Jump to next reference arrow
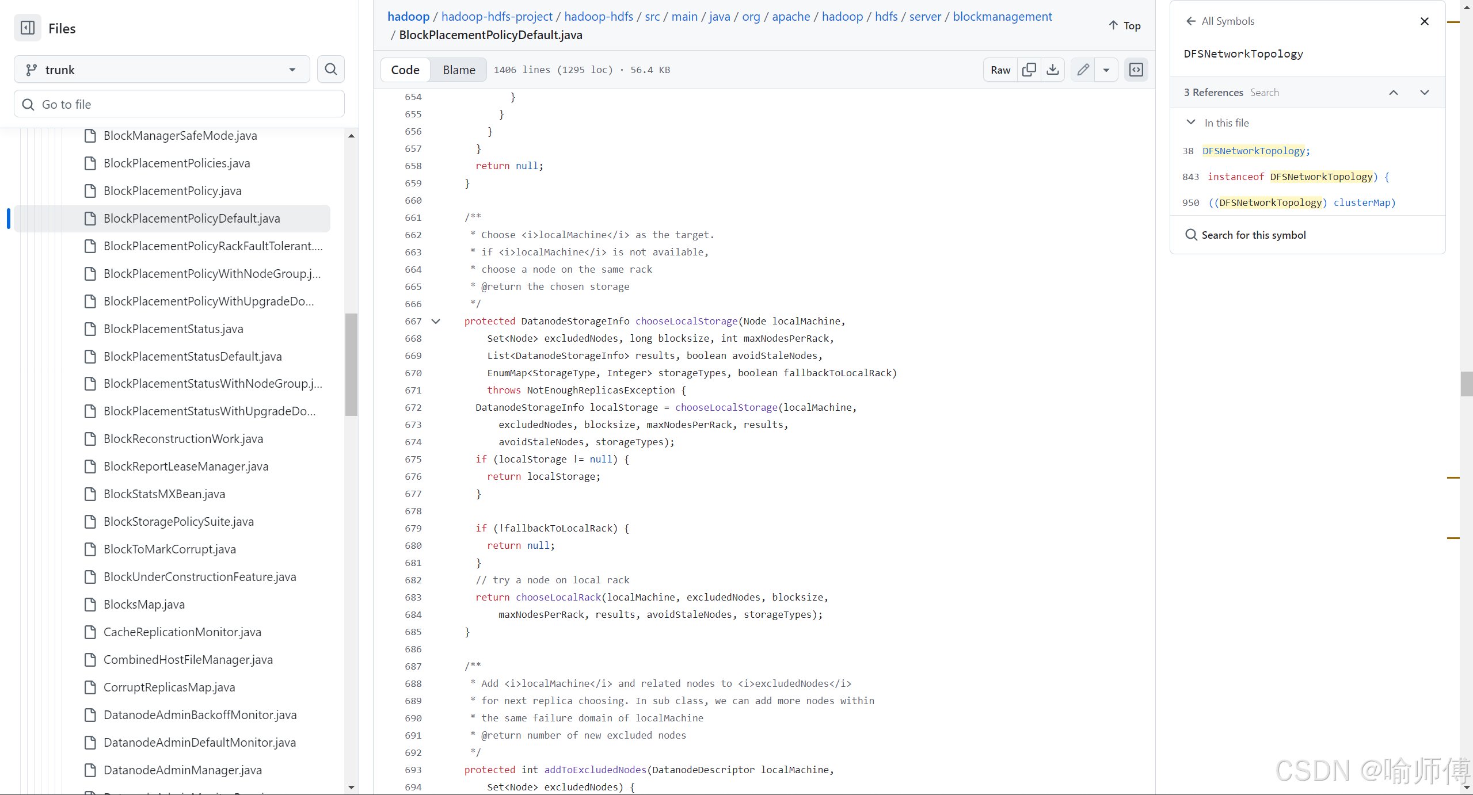This screenshot has width=1473, height=795. tap(1425, 93)
